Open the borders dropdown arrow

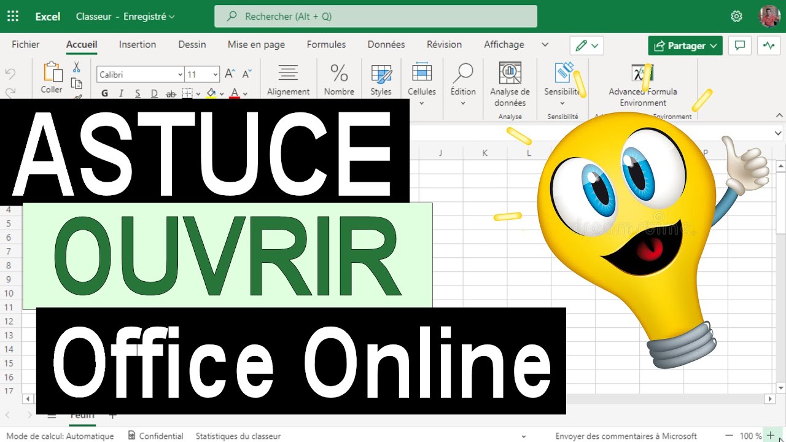coord(198,94)
